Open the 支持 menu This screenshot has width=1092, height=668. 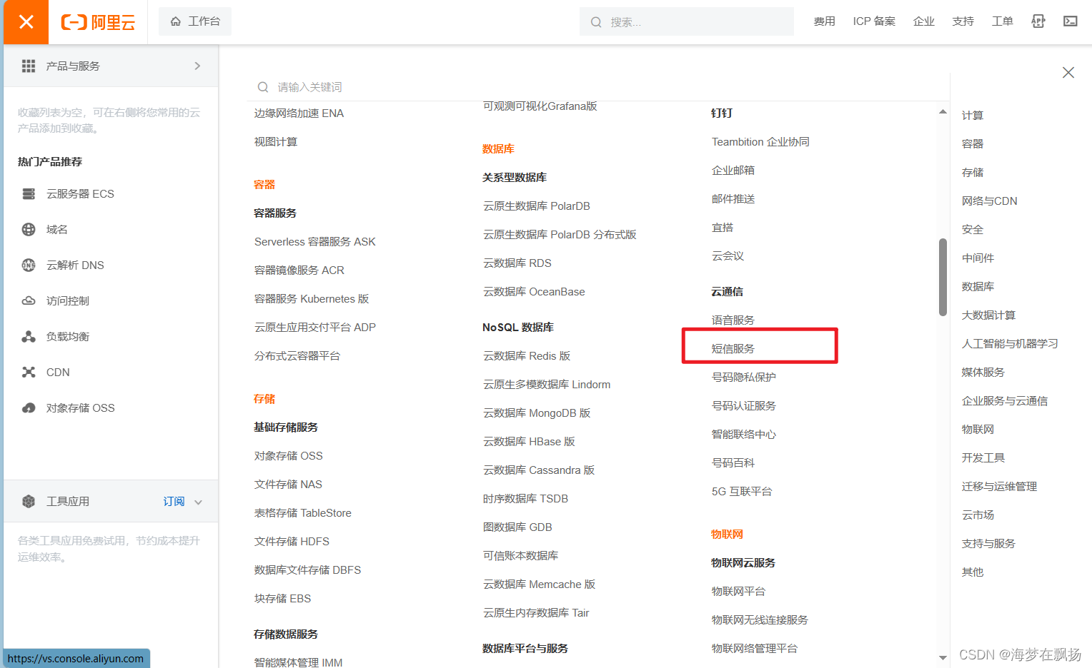[x=963, y=21]
